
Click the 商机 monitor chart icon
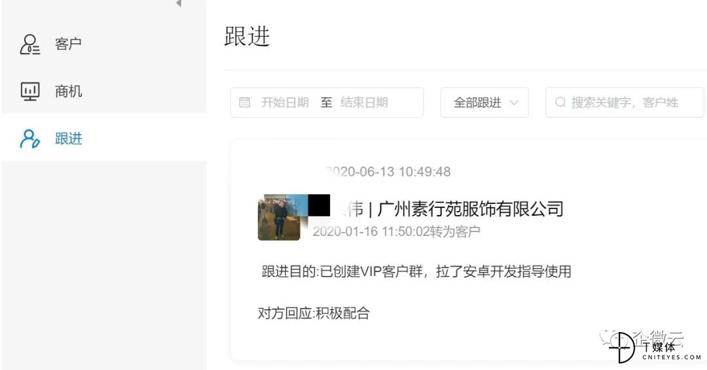click(x=30, y=92)
